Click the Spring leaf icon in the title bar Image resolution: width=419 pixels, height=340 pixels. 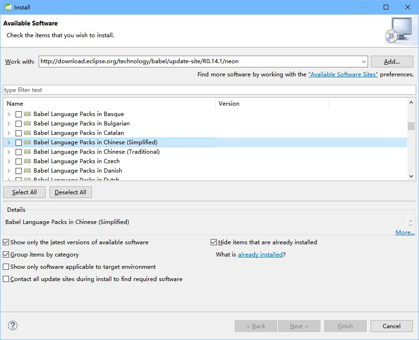click(x=8, y=7)
